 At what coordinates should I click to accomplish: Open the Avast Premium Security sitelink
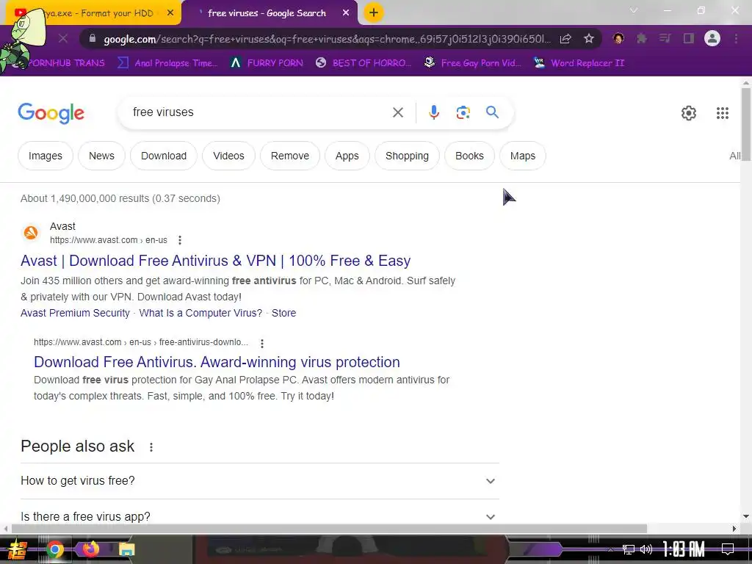click(76, 313)
